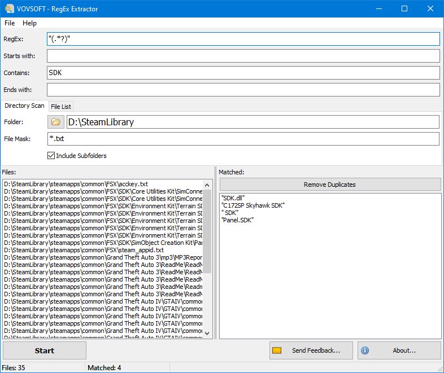Select the "C172SP Skyhawk SDK" match
The width and height of the screenshot is (444, 373).
coord(253,205)
